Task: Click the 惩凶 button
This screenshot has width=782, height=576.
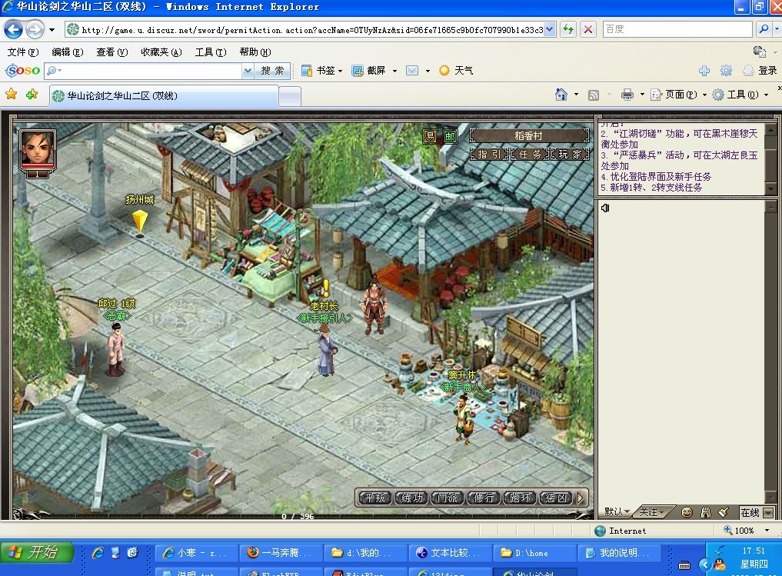Action: [556, 498]
